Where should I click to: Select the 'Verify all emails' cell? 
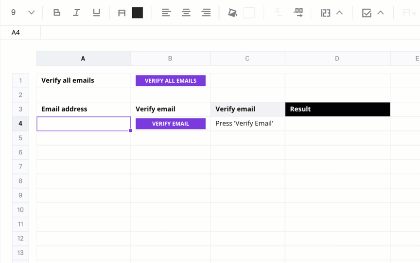pyautogui.click(x=84, y=80)
